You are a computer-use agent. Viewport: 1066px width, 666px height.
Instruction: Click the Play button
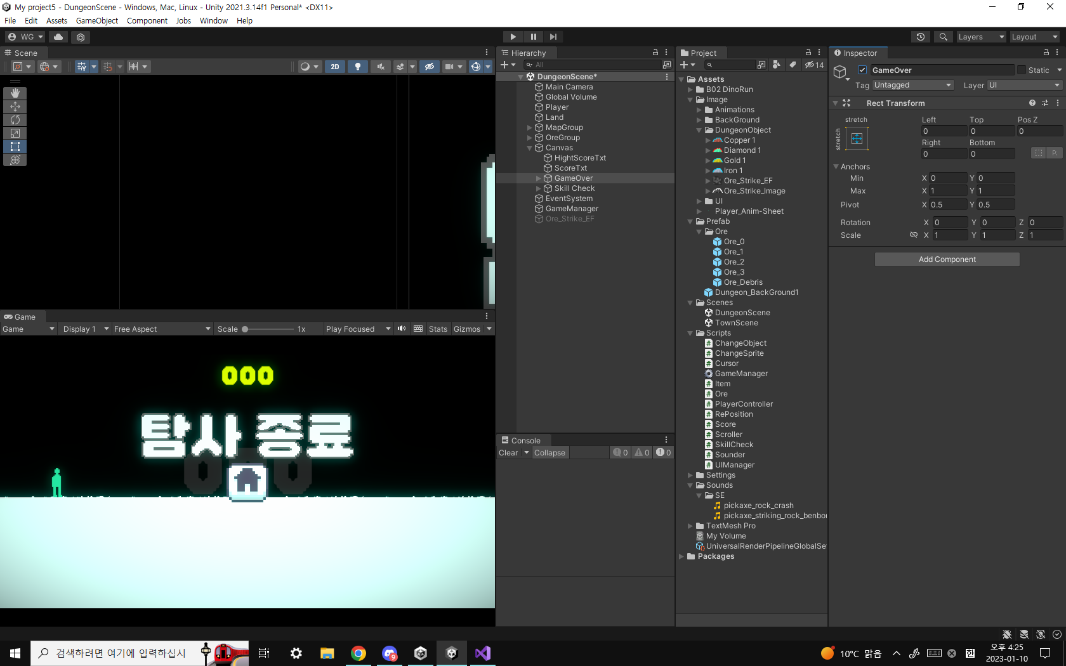[x=513, y=37]
